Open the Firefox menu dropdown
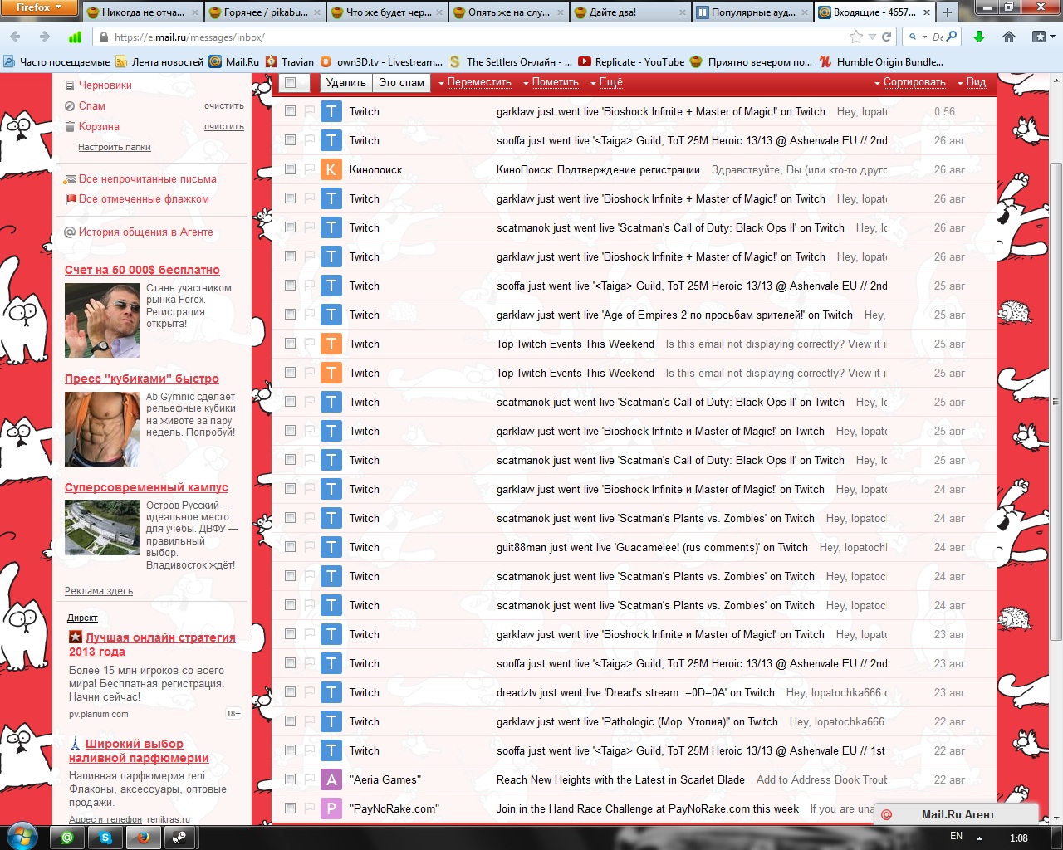Image resolution: width=1063 pixels, height=850 pixels. tap(39, 7)
